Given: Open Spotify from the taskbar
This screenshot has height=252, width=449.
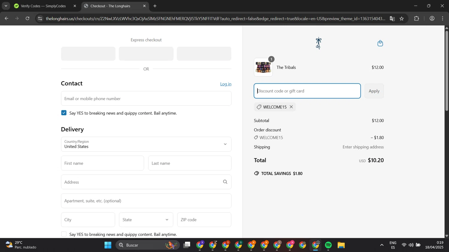Looking at the screenshot, I should [328, 245].
